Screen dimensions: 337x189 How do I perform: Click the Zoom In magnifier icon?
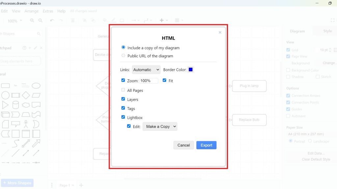pos(32,20)
